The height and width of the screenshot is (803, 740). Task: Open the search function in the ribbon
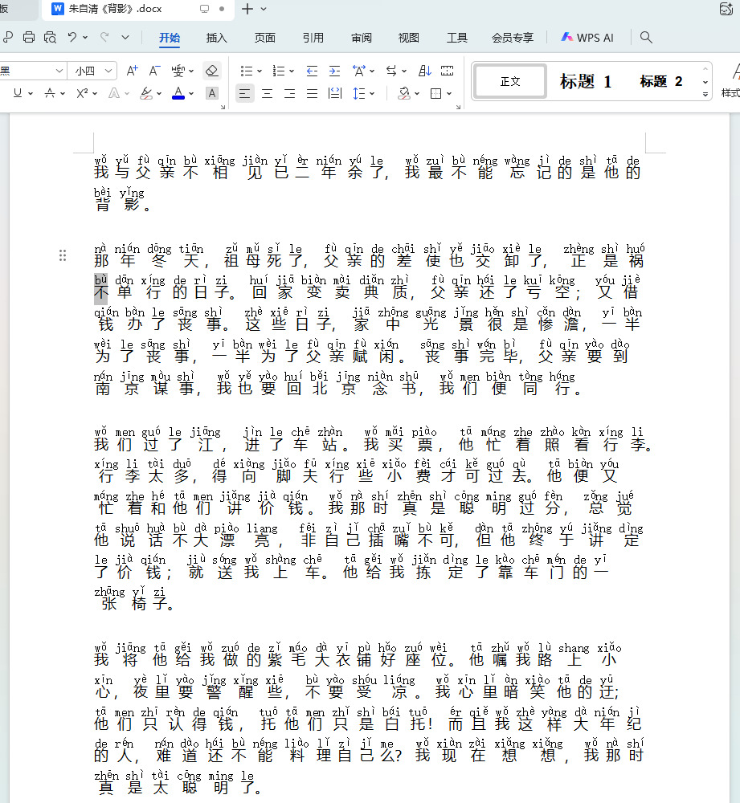coord(646,38)
